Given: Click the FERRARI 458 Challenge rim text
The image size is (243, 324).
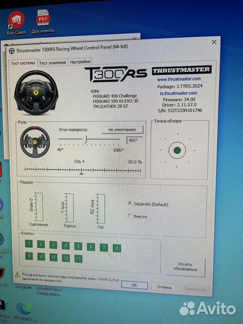Looking at the screenshot, I should click(115, 96).
